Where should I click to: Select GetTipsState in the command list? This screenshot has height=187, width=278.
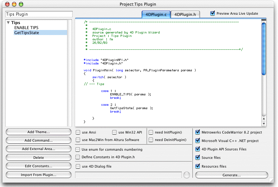tap(26, 33)
